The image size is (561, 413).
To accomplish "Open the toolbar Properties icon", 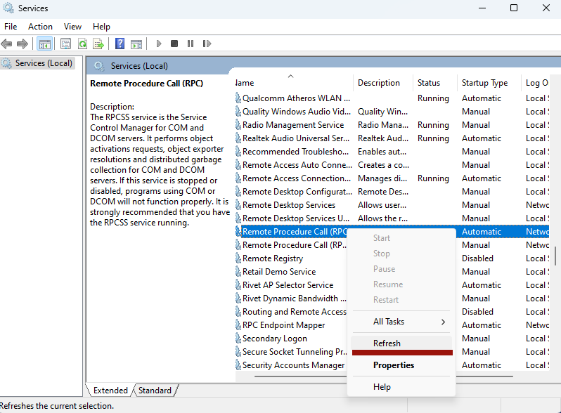I will click(x=66, y=44).
